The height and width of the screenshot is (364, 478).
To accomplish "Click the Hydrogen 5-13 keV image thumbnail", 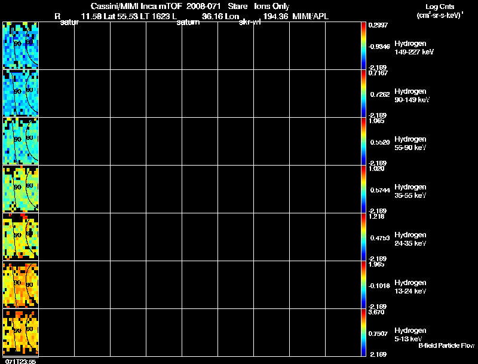I will click(21, 332).
